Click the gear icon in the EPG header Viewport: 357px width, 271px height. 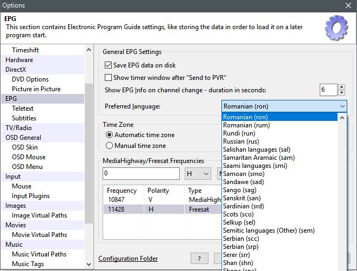coord(336,28)
